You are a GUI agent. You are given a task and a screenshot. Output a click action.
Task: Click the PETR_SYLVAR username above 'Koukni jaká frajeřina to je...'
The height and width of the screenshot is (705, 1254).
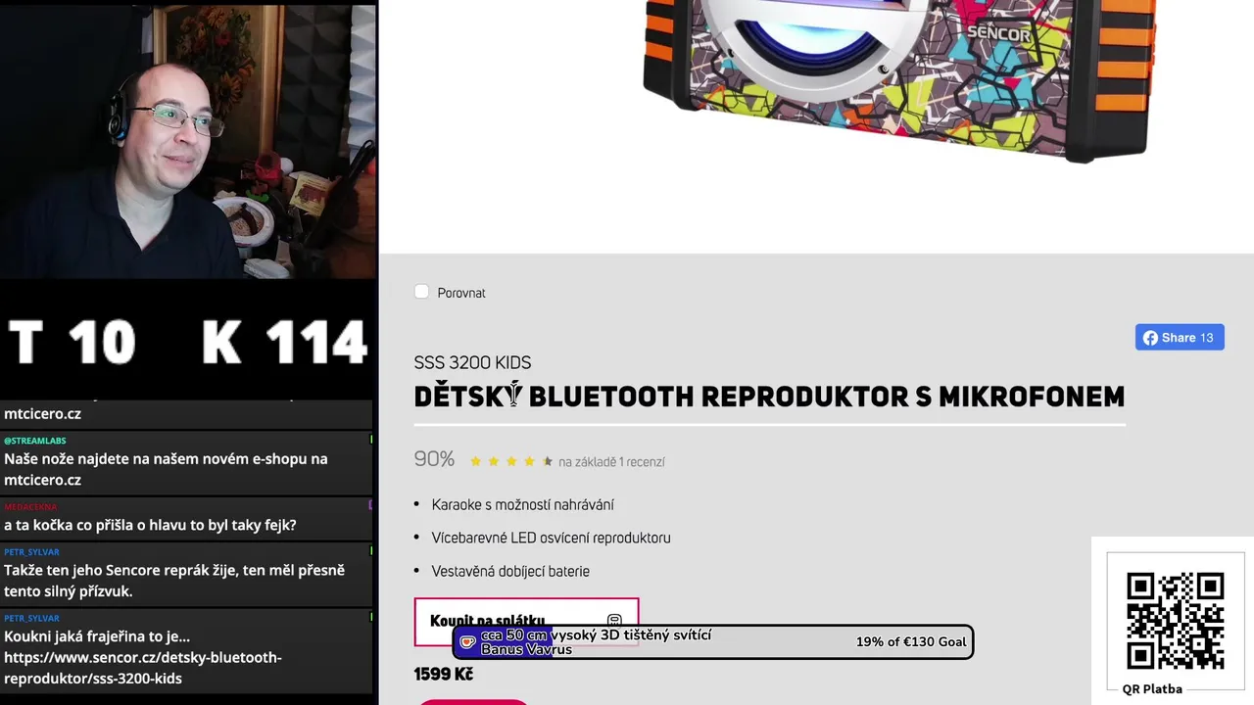[x=31, y=618]
